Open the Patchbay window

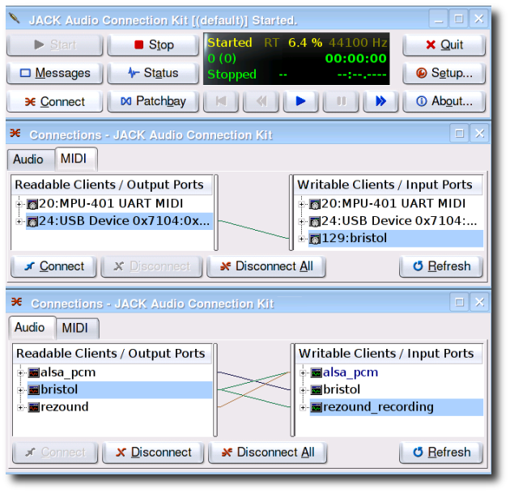[x=153, y=101]
